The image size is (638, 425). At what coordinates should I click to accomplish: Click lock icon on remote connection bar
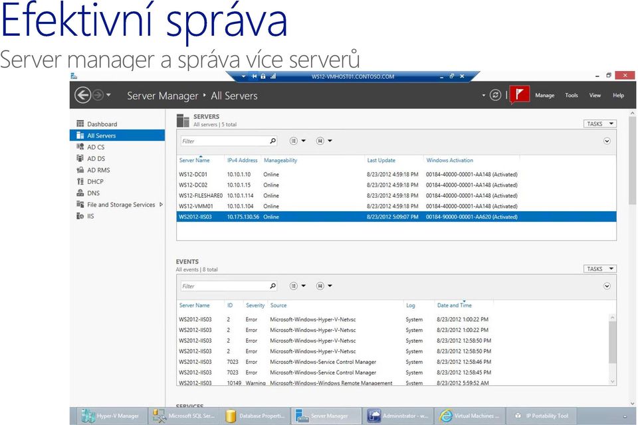coord(263,76)
